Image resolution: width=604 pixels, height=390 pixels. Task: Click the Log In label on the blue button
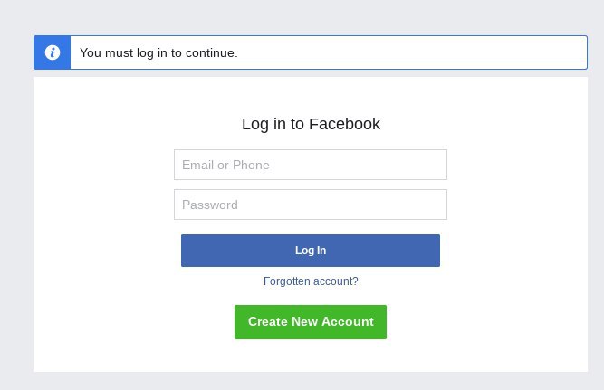click(311, 251)
